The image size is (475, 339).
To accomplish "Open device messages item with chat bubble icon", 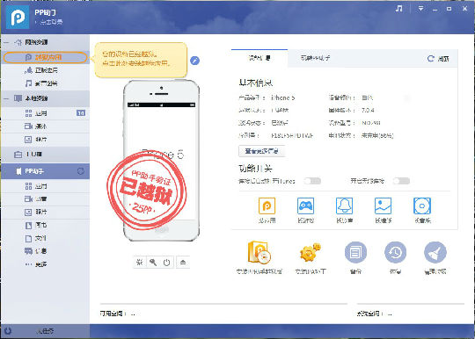I will coord(46,251).
